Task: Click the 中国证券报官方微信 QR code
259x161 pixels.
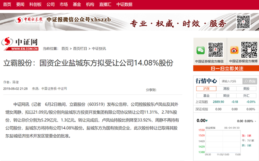Action: click(x=215, y=50)
